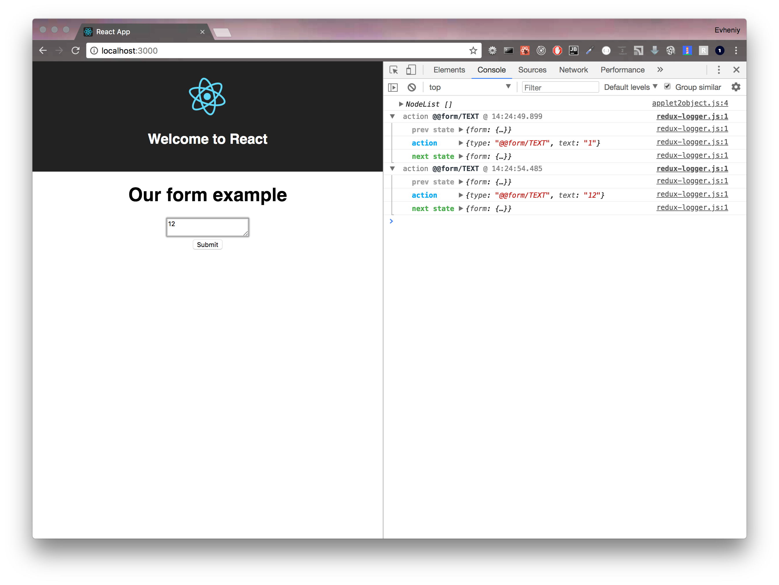Uncheck the Group similar checkbox

(668, 86)
